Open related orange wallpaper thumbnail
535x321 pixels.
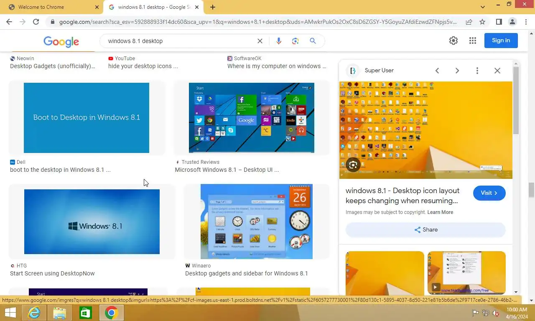pyautogui.click(x=385, y=273)
